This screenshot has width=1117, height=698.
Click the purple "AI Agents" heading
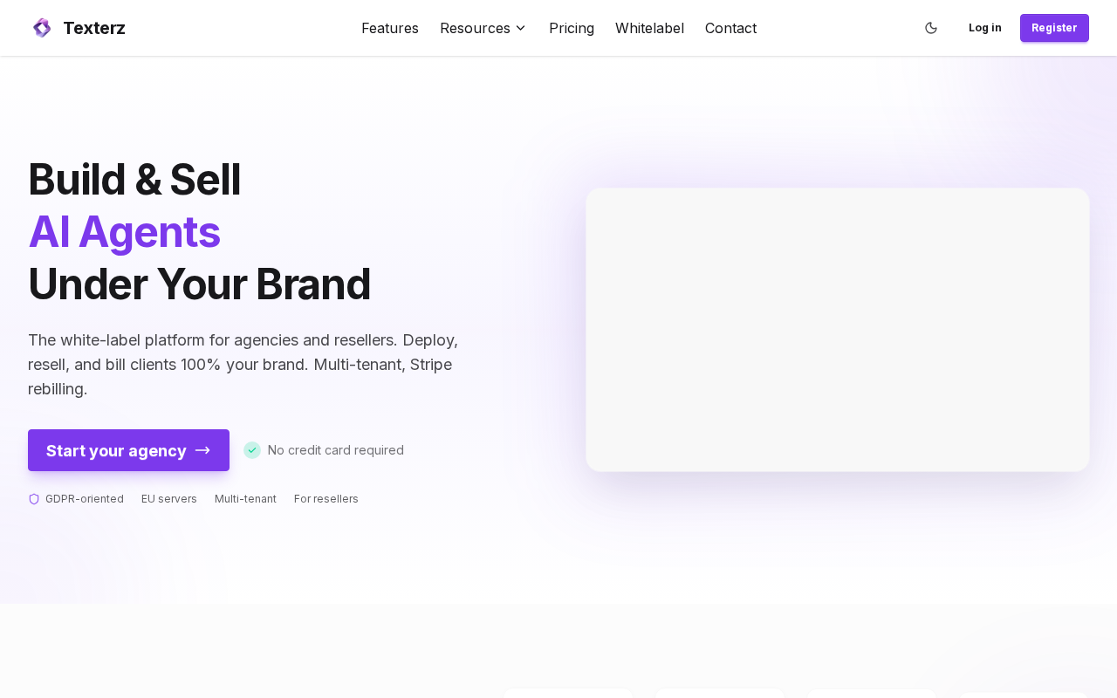124,232
